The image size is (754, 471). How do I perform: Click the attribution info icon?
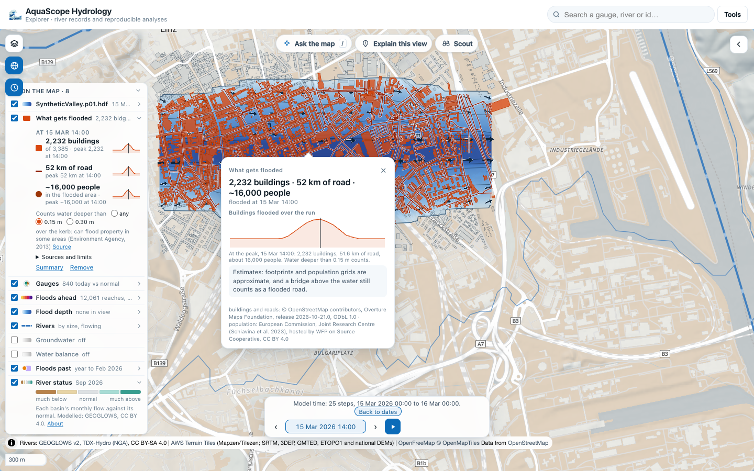click(12, 443)
